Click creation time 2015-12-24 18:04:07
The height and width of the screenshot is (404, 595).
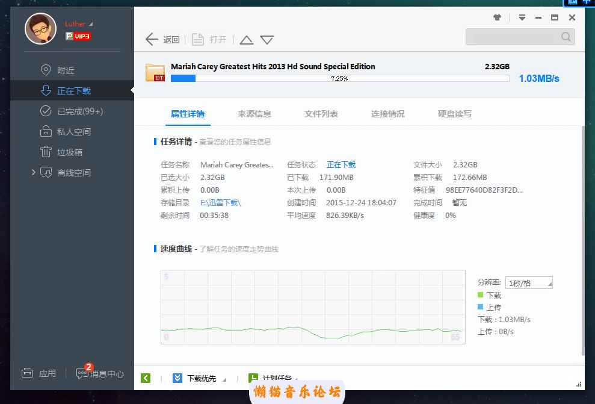(361, 202)
